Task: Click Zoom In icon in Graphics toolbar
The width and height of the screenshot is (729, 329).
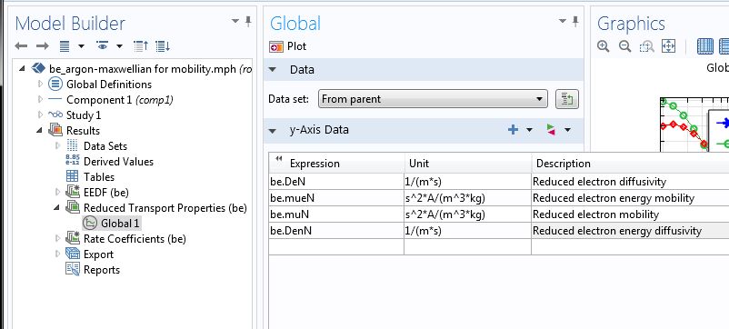Action: coord(604,46)
